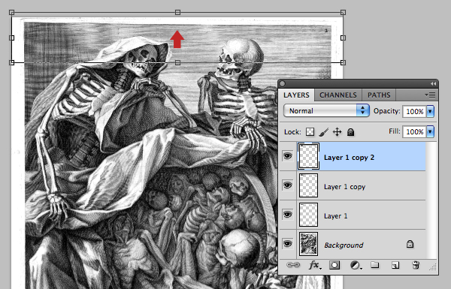Screen dimensions: 451x289
Task: Click the bottom-right transform handle
Action: coord(343,62)
